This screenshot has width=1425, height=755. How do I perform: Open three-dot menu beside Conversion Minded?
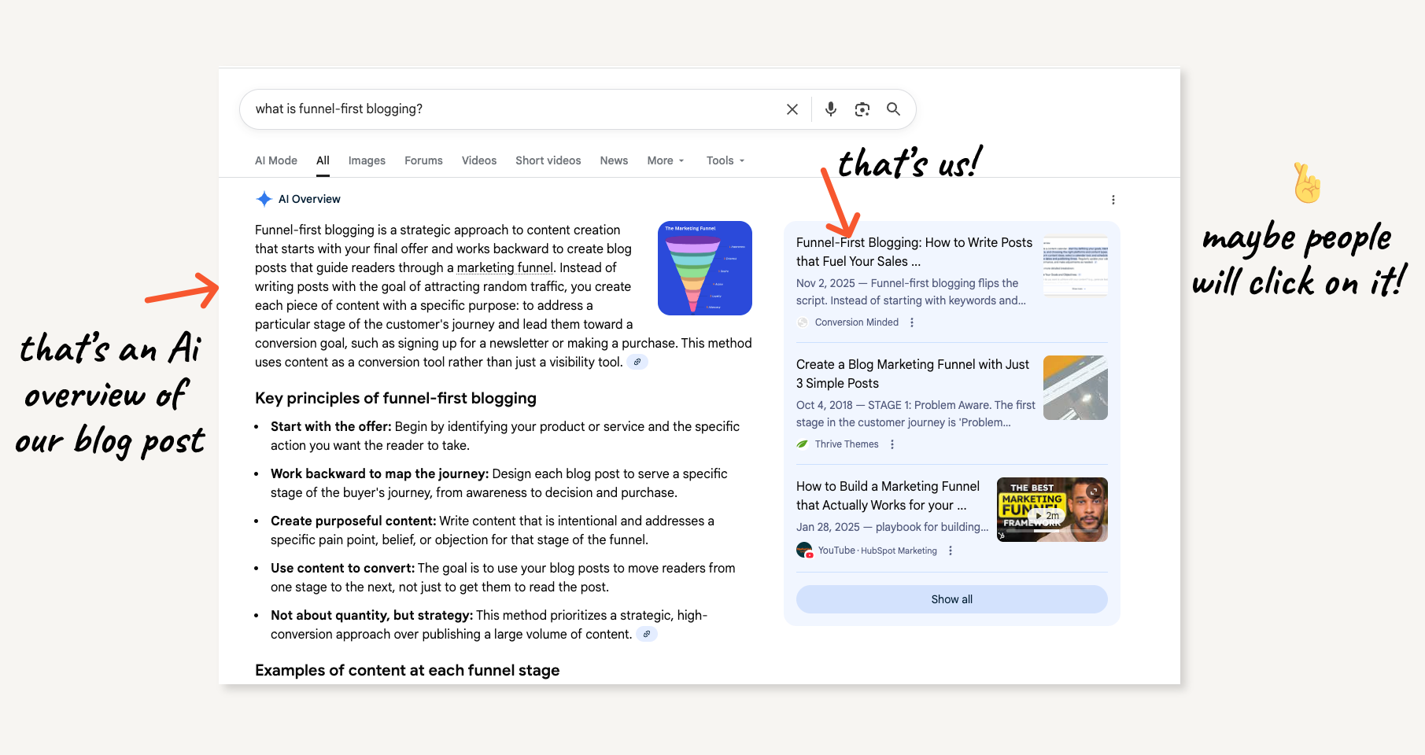(x=912, y=322)
